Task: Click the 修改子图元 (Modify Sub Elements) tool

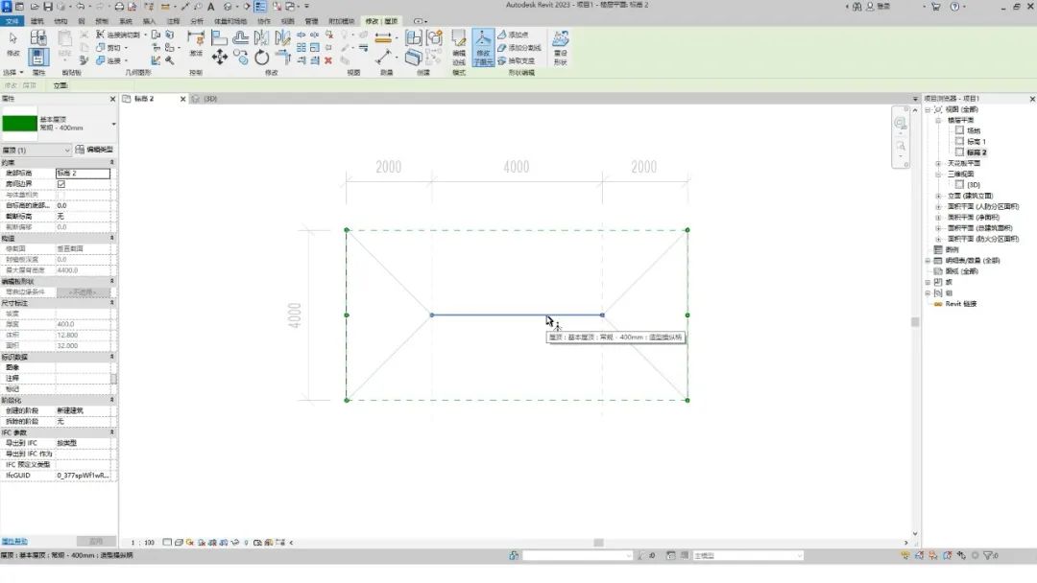Action: pyautogui.click(x=483, y=45)
